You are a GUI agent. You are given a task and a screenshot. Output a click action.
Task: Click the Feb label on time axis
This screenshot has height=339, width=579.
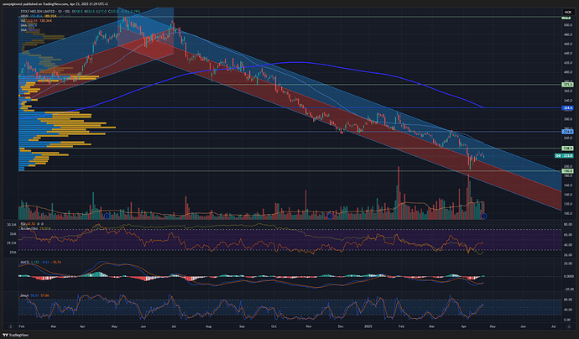[x=22, y=326]
